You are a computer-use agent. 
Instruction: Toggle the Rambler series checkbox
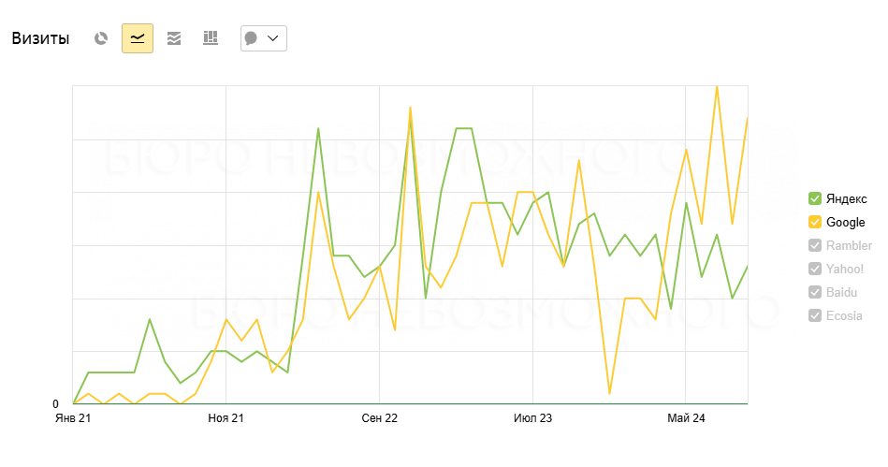coord(814,245)
